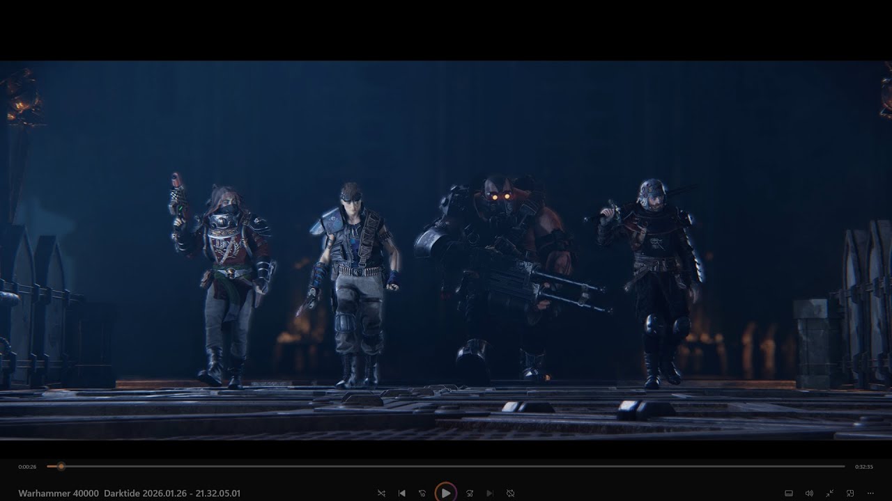
Task: Click the video frame area
Action: 446,250
